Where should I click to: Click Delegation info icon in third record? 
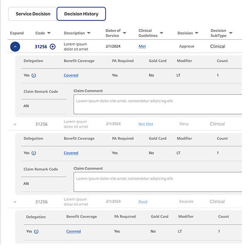(x=36, y=232)
